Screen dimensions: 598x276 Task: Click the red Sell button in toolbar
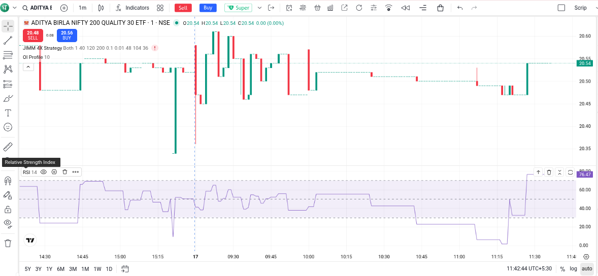[183, 8]
